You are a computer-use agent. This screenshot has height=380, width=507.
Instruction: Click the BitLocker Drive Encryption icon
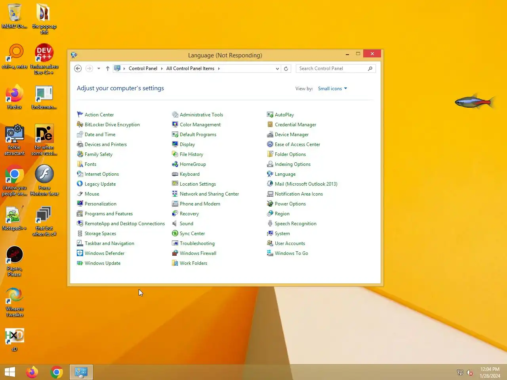(80, 124)
